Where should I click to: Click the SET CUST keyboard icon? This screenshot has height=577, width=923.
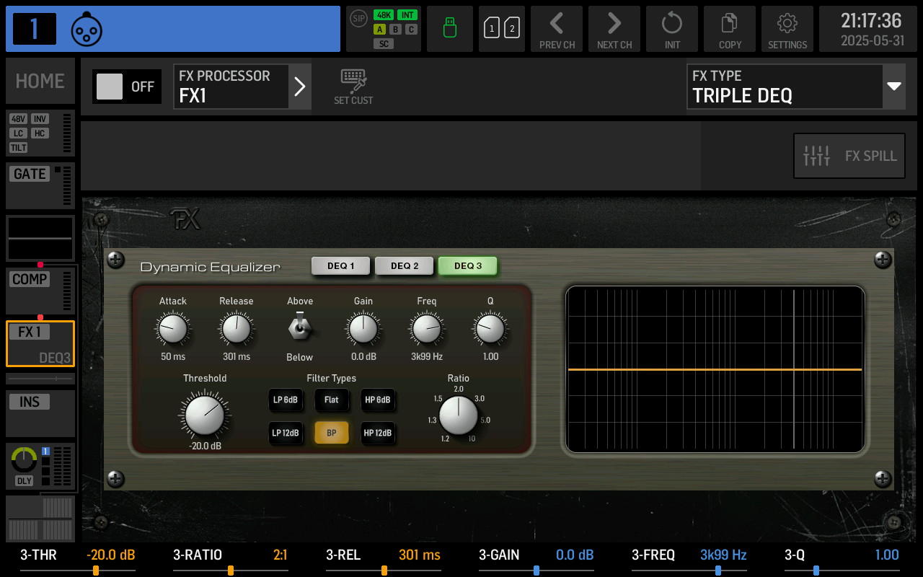(353, 87)
